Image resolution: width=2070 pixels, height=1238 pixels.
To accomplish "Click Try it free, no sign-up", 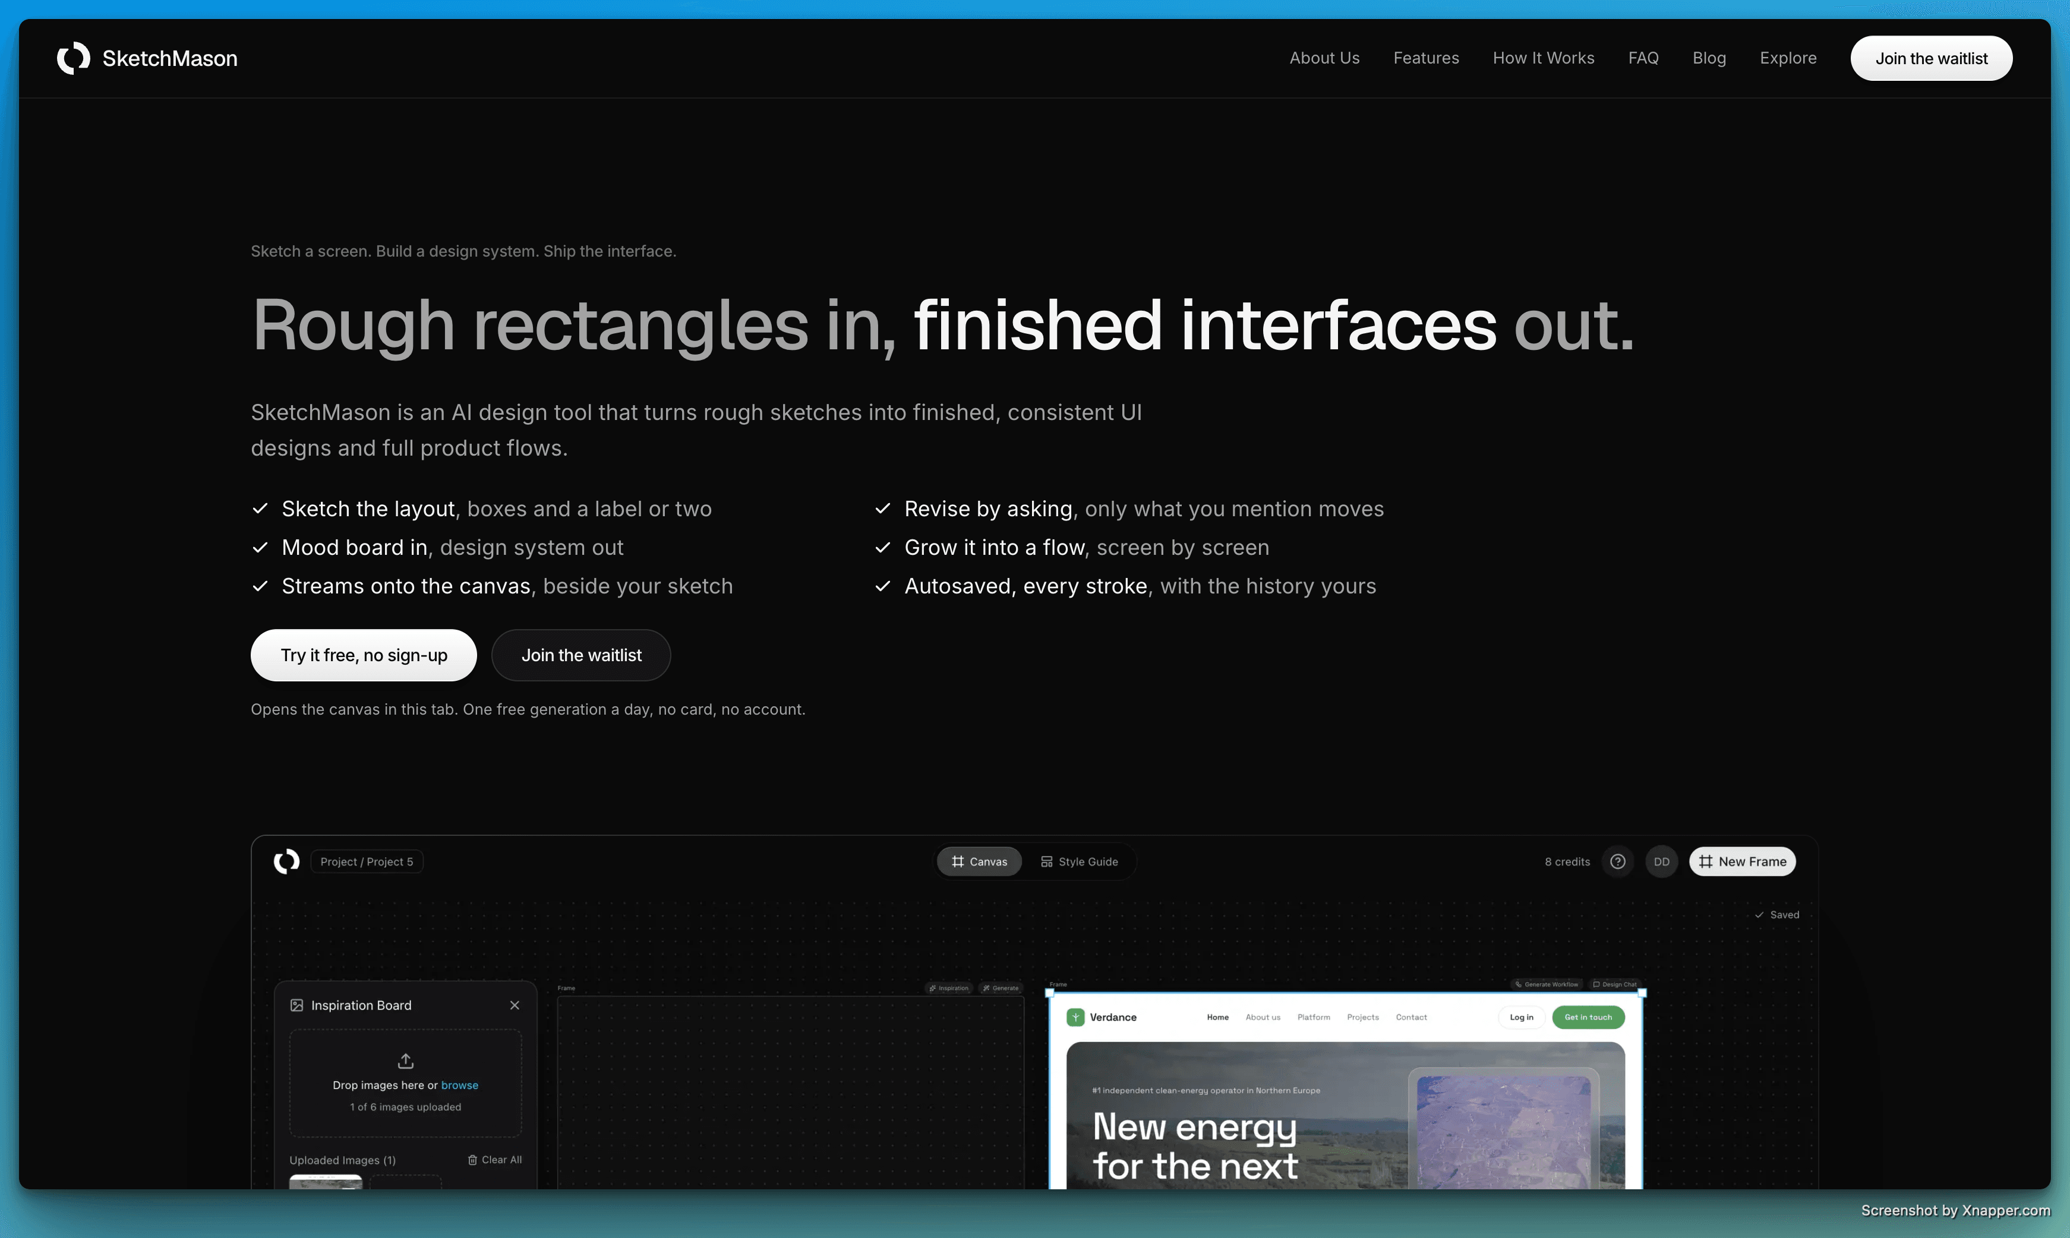I will [364, 655].
